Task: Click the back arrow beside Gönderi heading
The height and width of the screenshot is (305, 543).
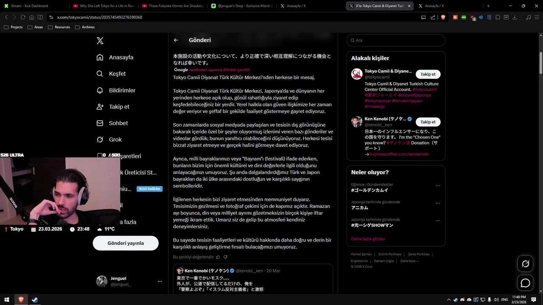Action: tap(176, 40)
